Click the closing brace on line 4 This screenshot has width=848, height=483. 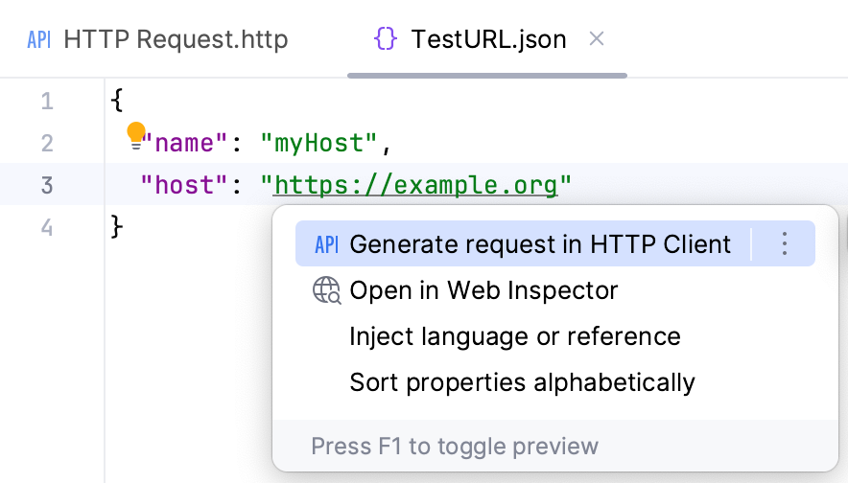(117, 227)
